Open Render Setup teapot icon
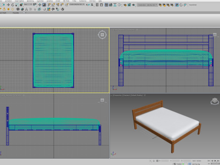The width and height of the screenshot is (220, 165). 125,5
